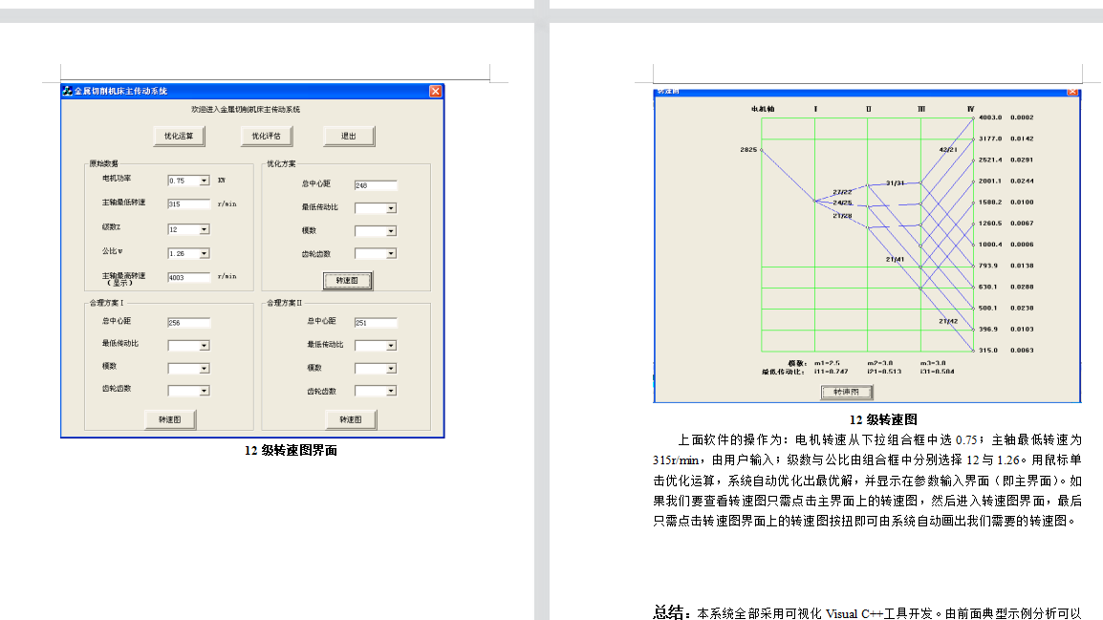Image resolution: width=1103 pixels, height=620 pixels.
Task: Close the 转速图 diagram window
Action: tap(1072, 92)
